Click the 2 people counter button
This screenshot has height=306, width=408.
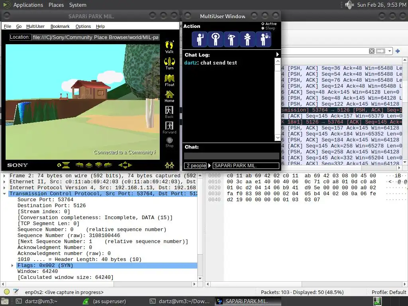coord(195,165)
